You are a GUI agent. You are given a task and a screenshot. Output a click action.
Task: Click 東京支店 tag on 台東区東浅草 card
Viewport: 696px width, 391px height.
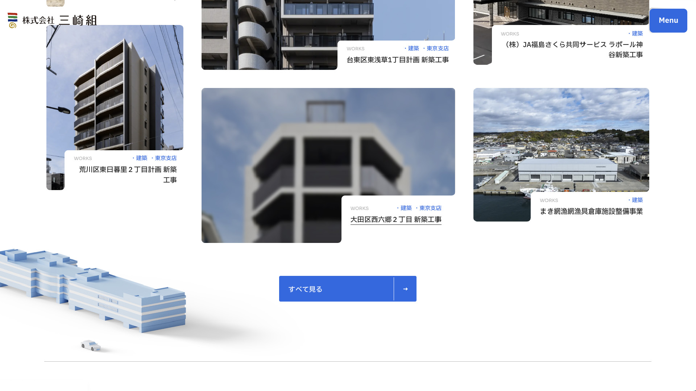tap(437, 49)
